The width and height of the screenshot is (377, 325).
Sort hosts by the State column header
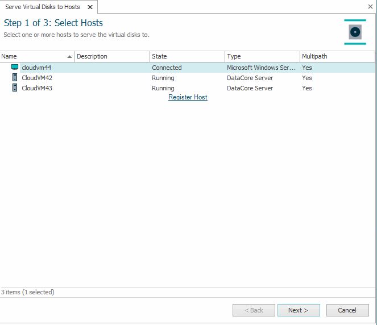[160, 56]
